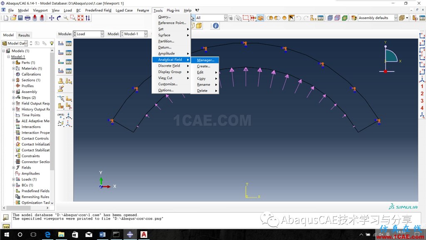The height and width of the screenshot is (240, 426).
Task: Expand the Steps (2) tree node
Action: pyautogui.click(x=14, y=97)
